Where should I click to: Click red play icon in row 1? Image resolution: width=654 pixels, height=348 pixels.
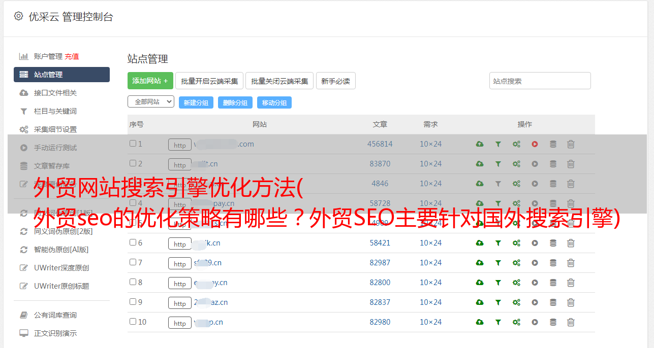click(x=535, y=144)
